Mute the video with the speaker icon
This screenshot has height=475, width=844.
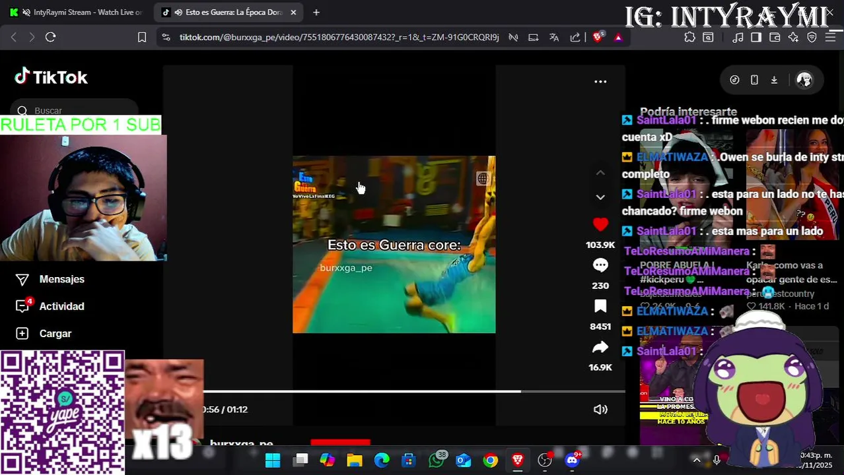click(x=600, y=410)
